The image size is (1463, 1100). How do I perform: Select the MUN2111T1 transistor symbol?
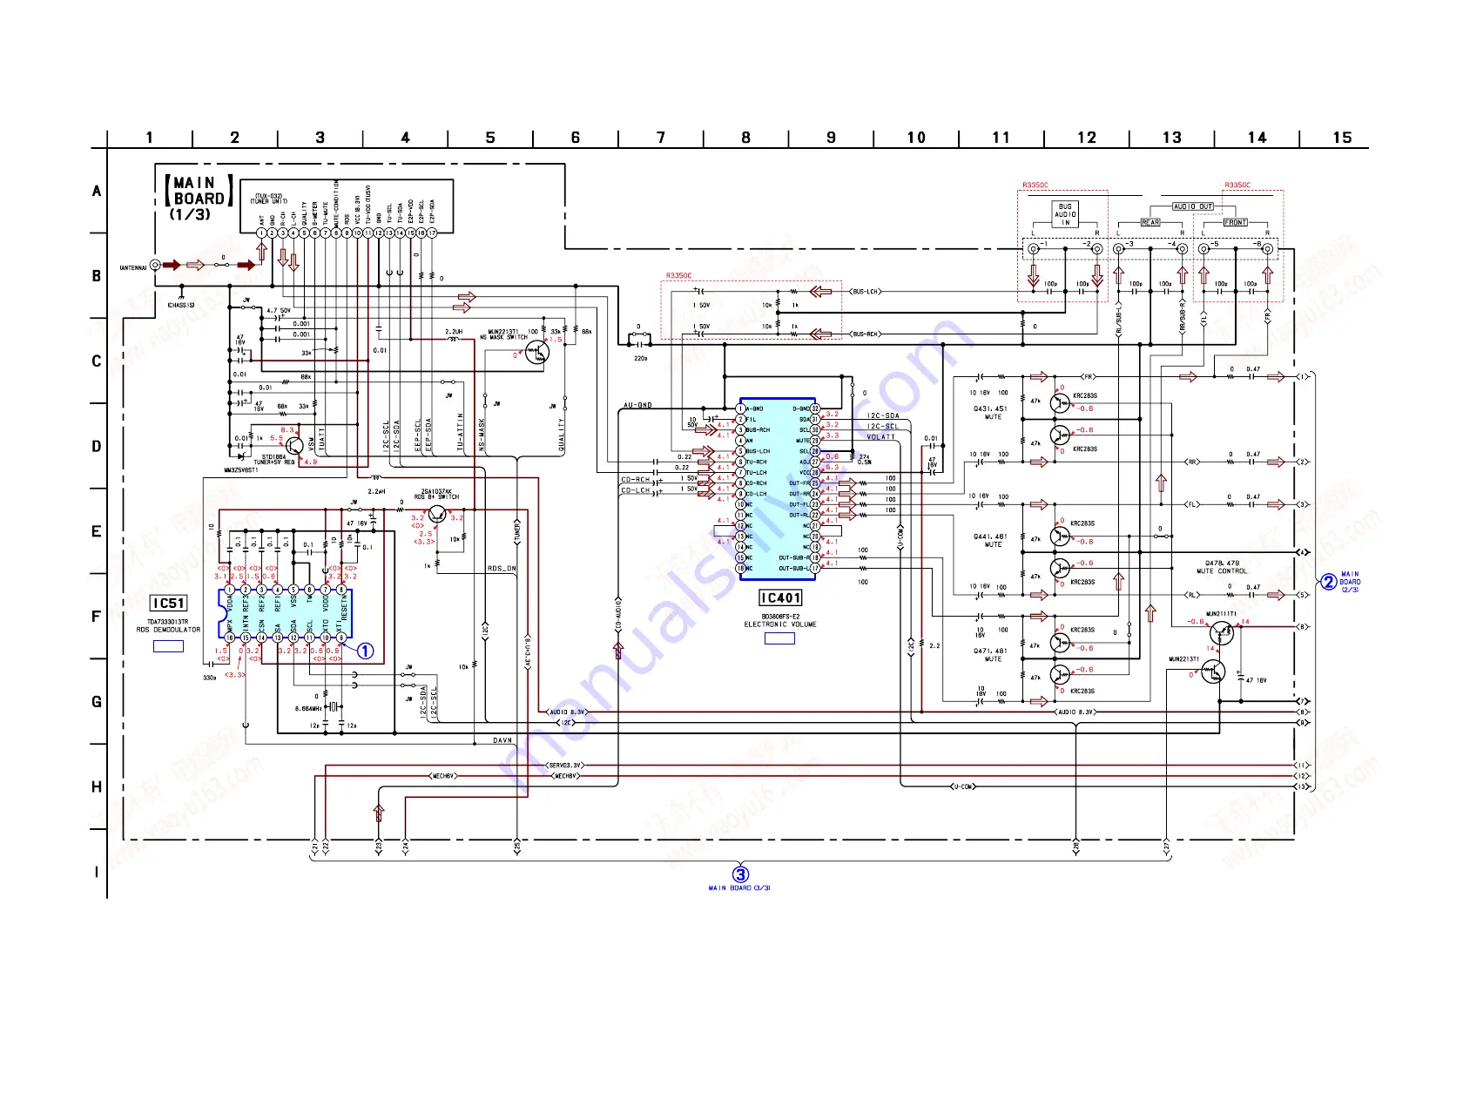click(x=1222, y=632)
